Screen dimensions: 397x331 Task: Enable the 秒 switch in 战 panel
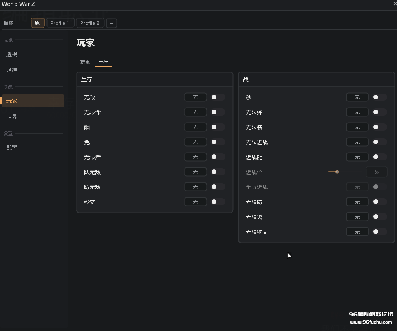[x=380, y=97]
